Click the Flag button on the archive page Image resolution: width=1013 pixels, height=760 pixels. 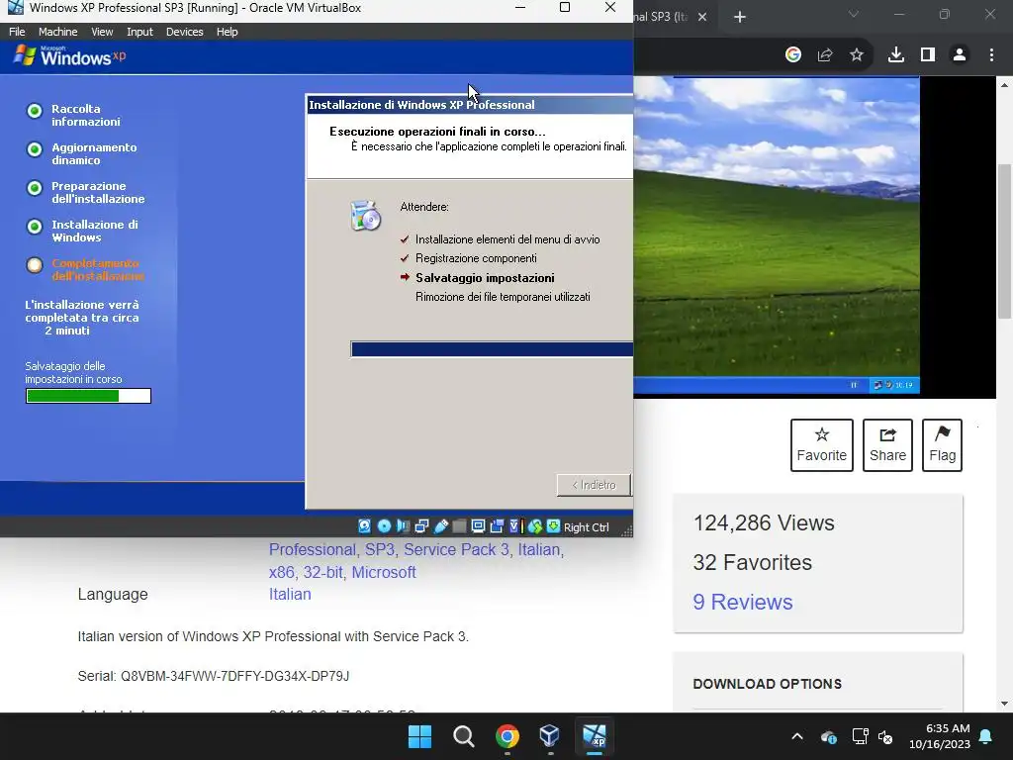coord(942,445)
